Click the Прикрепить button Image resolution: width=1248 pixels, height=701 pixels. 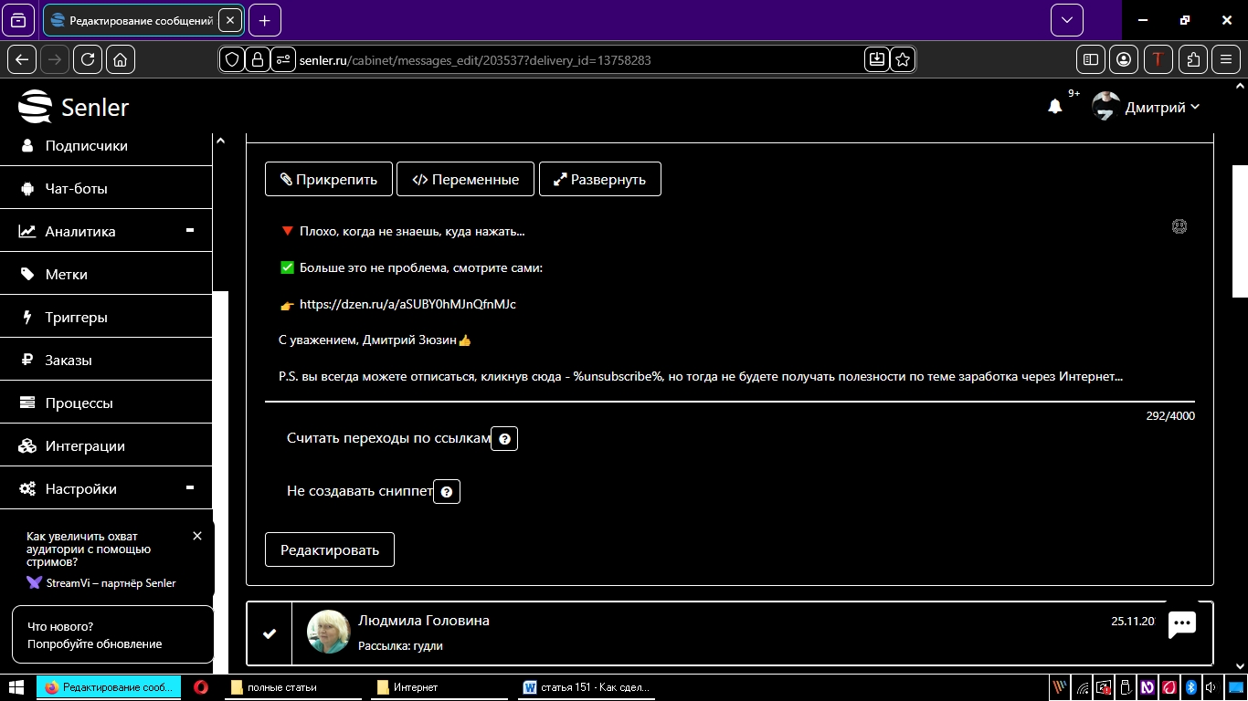[328, 179]
